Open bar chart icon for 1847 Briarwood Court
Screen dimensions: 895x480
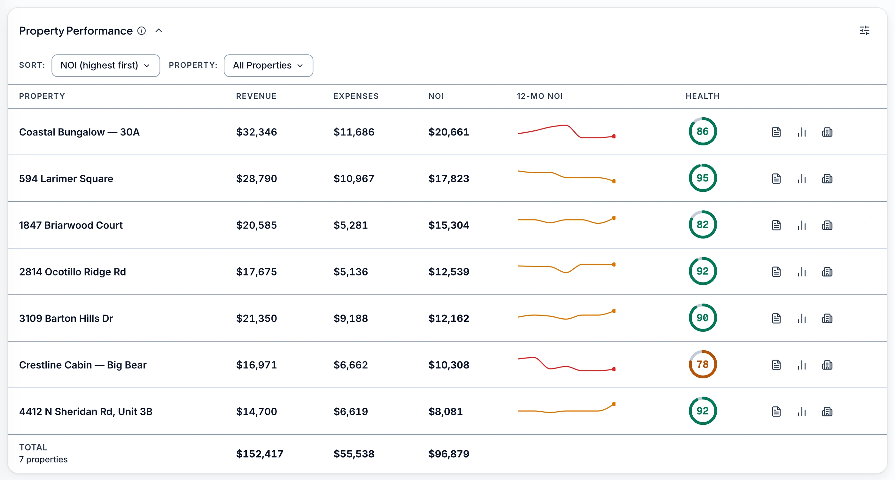coord(802,225)
